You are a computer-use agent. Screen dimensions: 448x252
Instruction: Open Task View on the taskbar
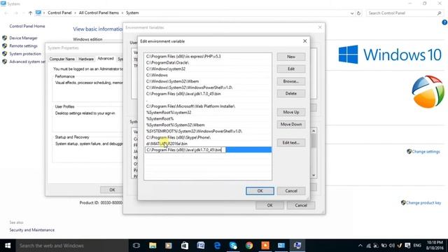coord(136,246)
